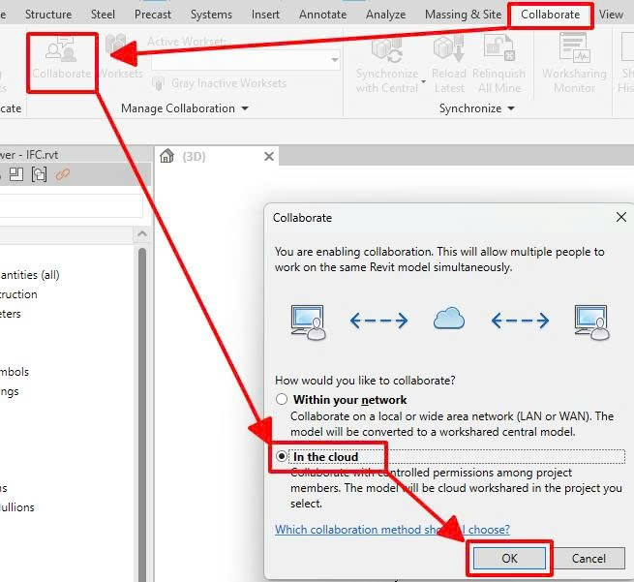The image size is (634, 582).
Task: Open the Insert ribbon tab
Action: pyautogui.click(x=265, y=15)
